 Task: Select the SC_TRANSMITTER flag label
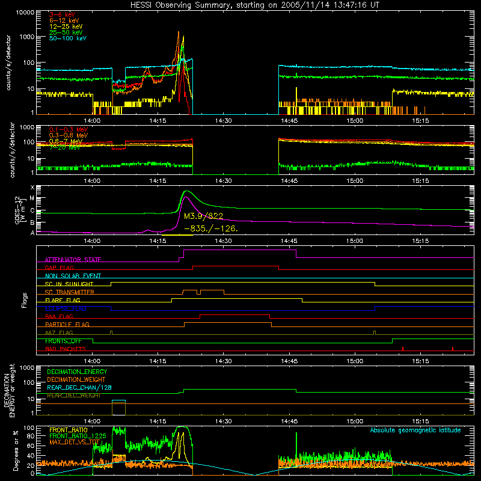69,292
